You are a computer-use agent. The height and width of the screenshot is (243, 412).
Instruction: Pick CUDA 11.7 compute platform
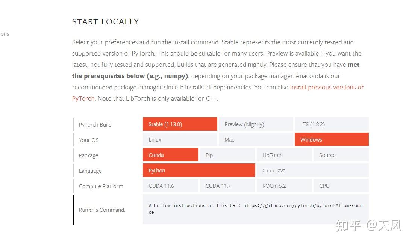pos(227,186)
